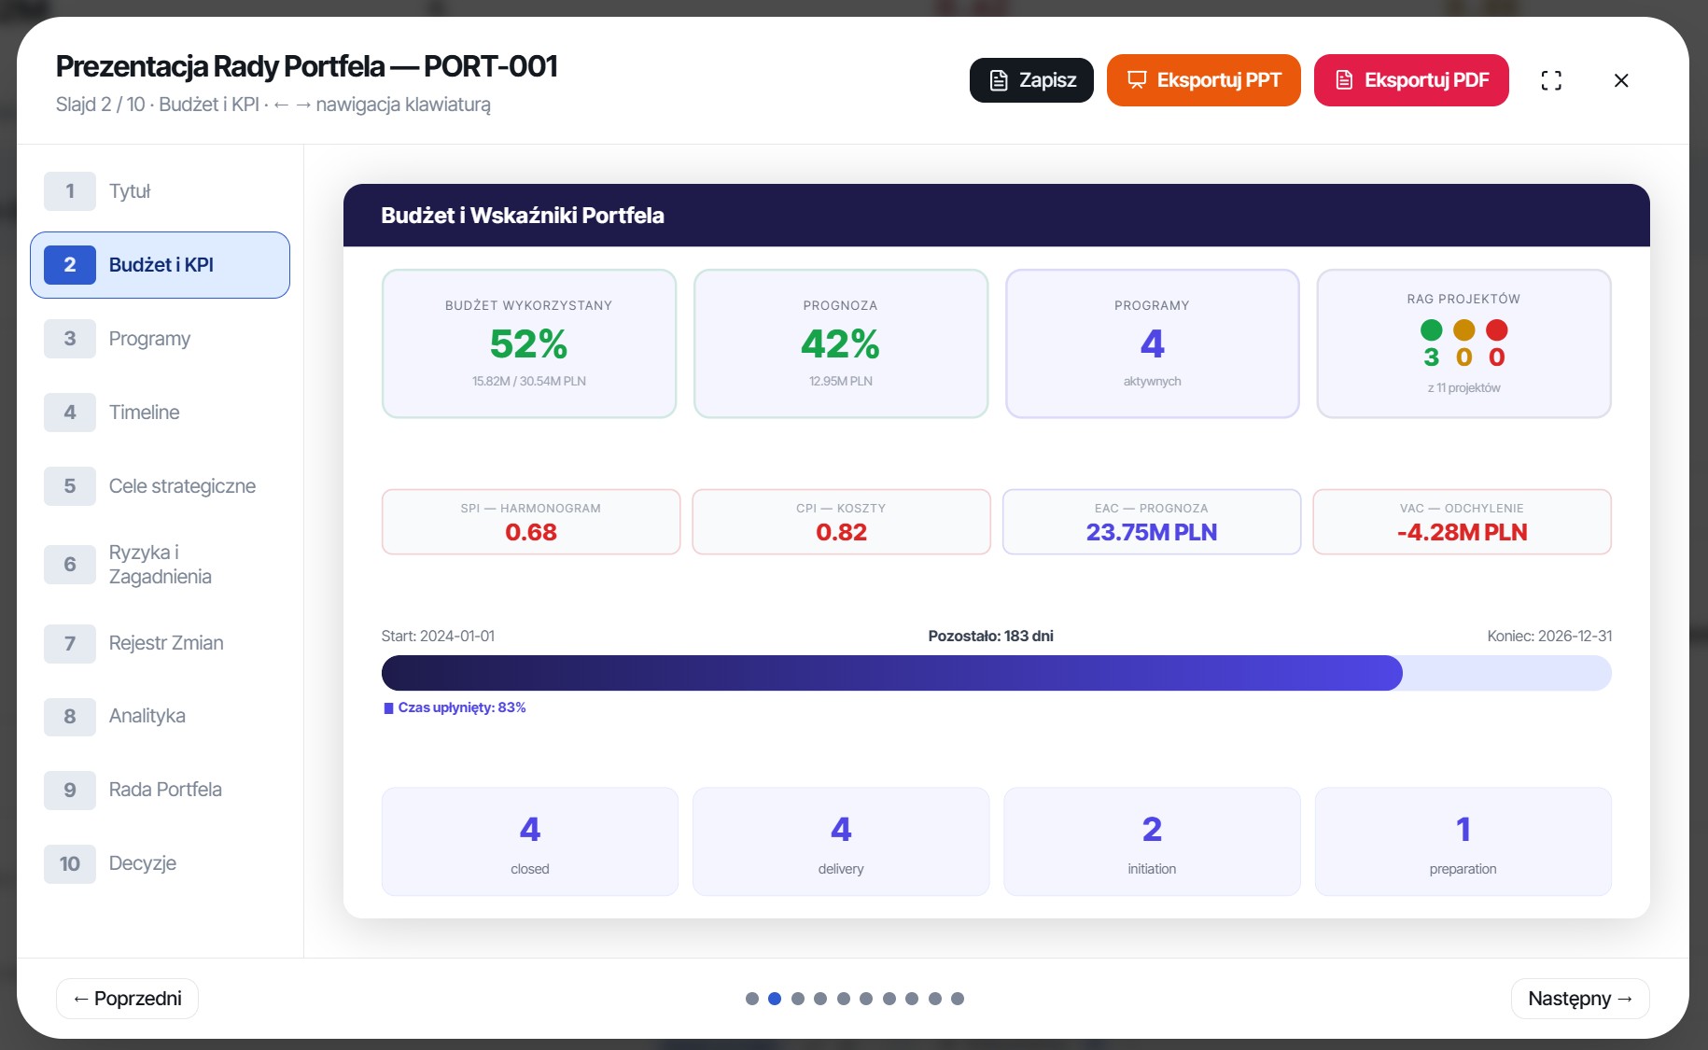
Task: Select the closed projects count card
Action: point(530,842)
